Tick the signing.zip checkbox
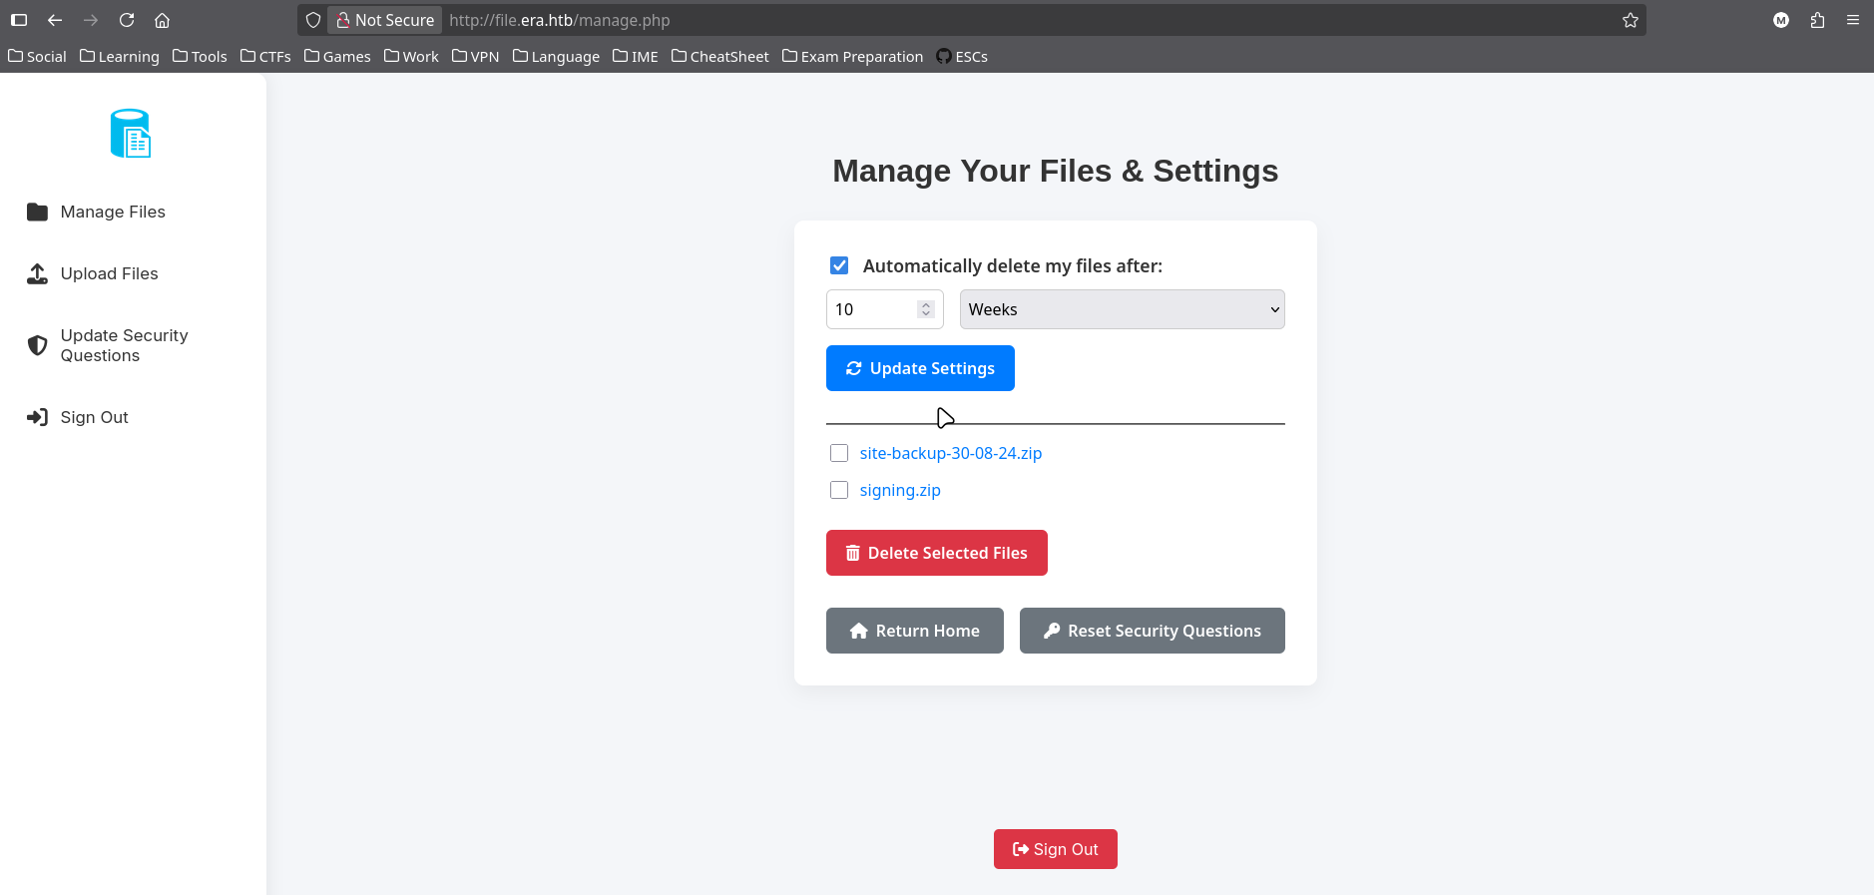This screenshot has width=1874, height=895. [x=839, y=490]
